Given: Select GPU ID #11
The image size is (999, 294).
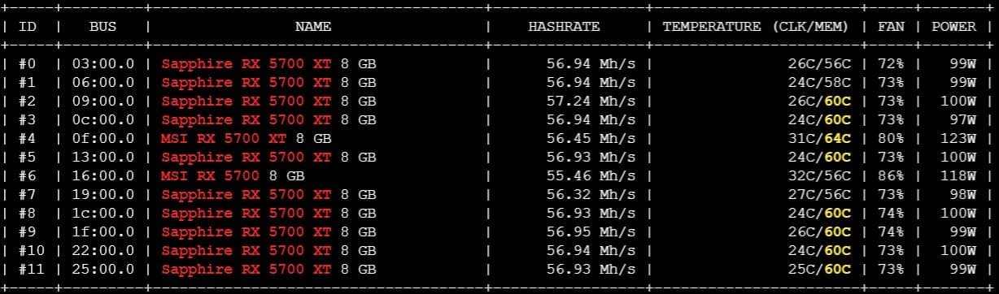Looking at the screenshot, I should 31,269.
